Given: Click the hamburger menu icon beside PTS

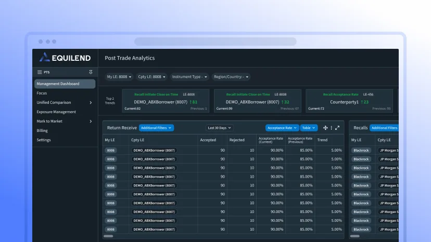Looking at the screenshot, I should pos(40,72).
